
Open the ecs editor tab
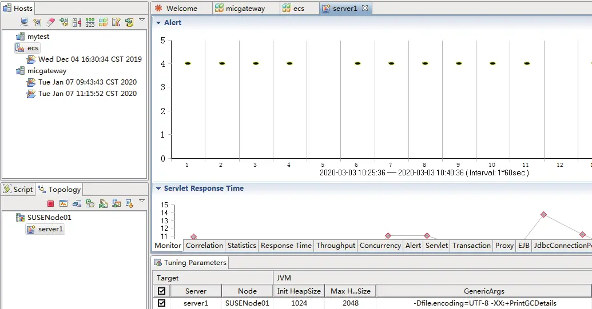299,9
